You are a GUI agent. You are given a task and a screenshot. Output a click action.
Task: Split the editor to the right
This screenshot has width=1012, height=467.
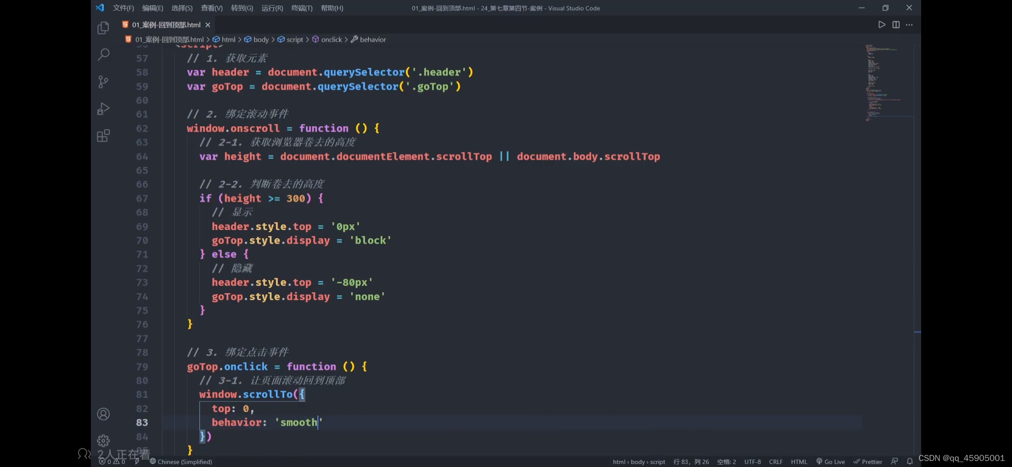896,25
